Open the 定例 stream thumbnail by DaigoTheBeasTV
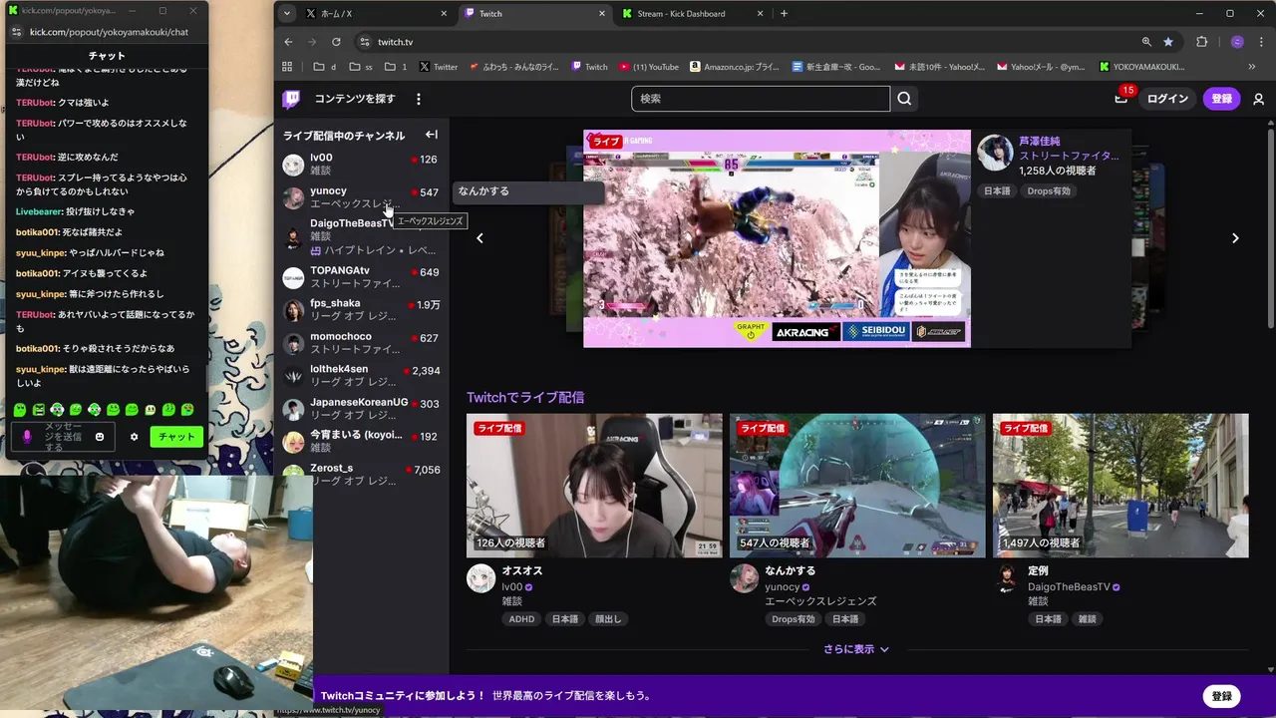The height and width of the screenshot is (718, 1276). (x=1120, y=486)
